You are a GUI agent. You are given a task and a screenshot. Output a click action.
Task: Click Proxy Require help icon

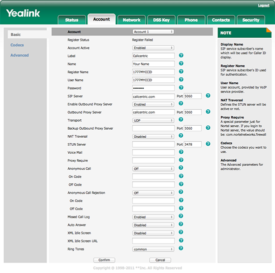click(x=181, y=160)
